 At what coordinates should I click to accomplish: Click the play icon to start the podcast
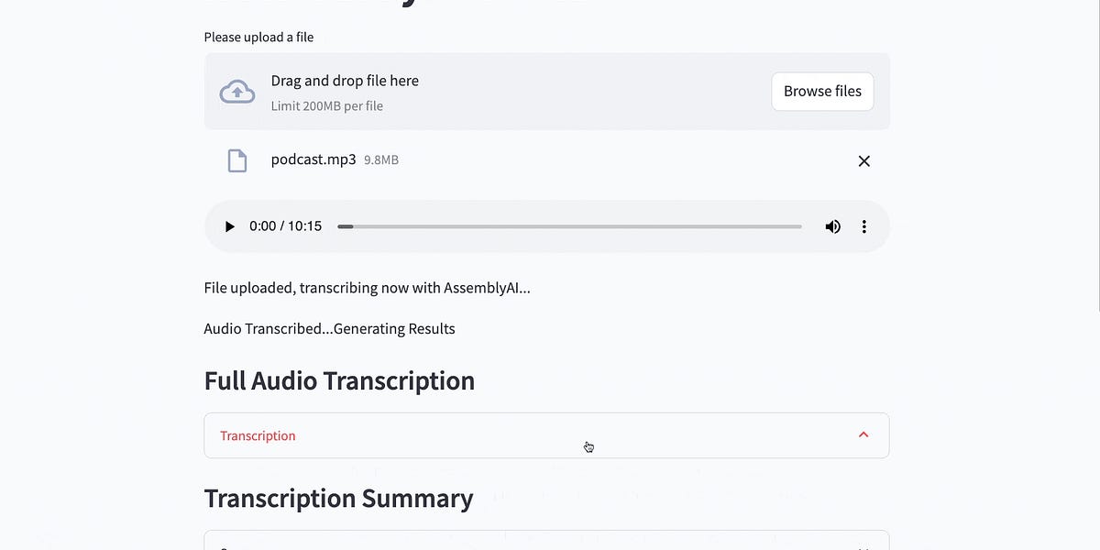tap(229, 226)
